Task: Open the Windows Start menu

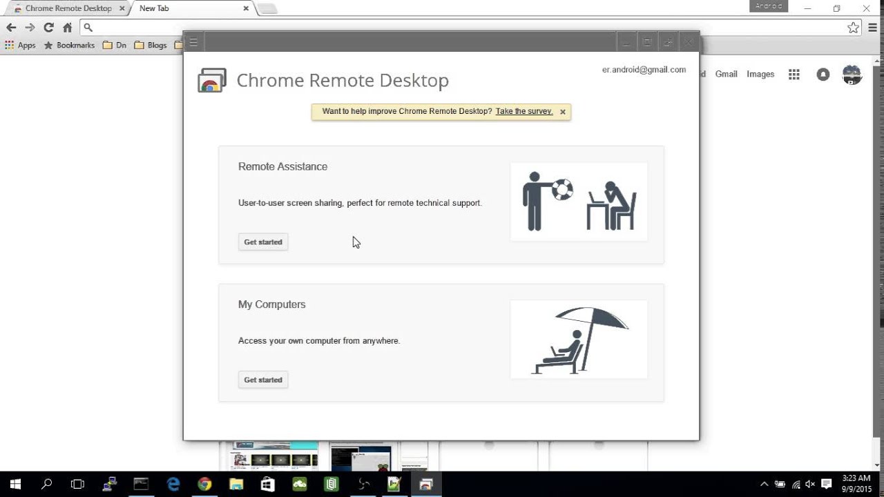Action: [x=15, y=485]
